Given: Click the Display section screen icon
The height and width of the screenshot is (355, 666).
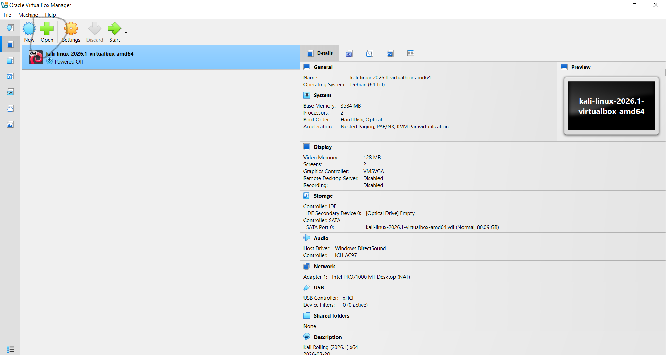Looking at the screenshot, I should (307, 147).
